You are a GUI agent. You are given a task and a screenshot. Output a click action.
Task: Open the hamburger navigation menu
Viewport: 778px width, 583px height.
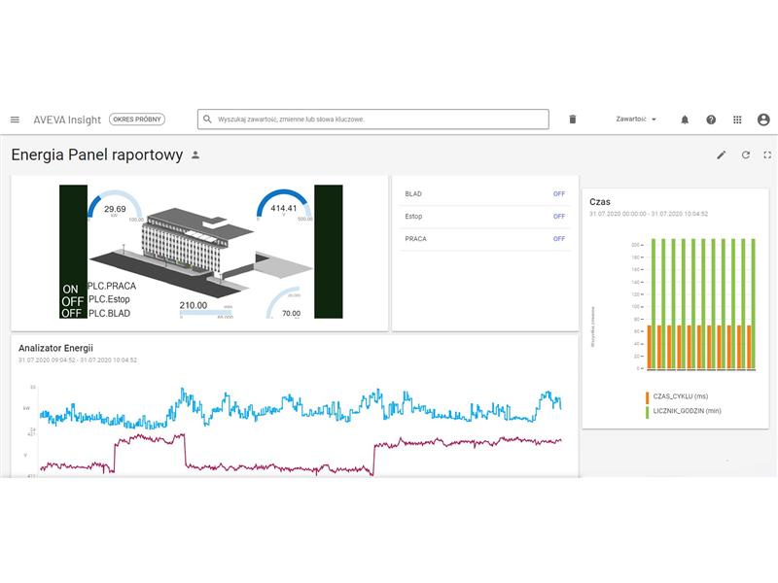[15, 120]
